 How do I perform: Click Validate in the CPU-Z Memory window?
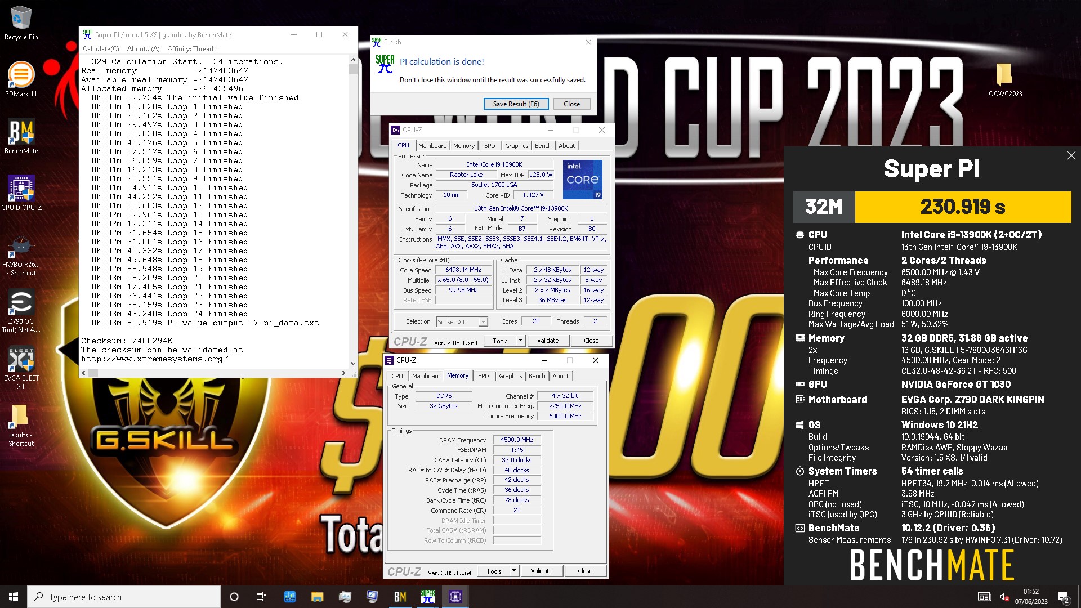click(542, 571)
